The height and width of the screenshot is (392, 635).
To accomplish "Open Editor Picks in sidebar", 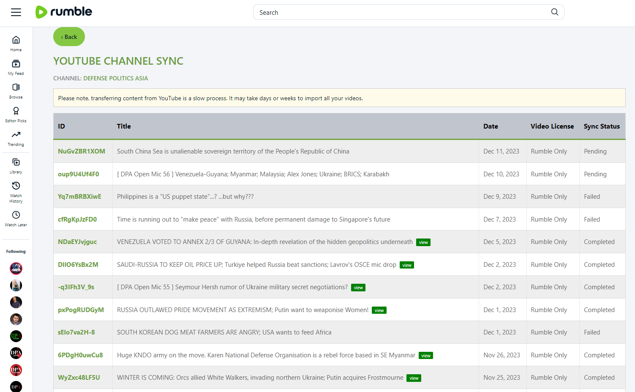I will [16, 115].
